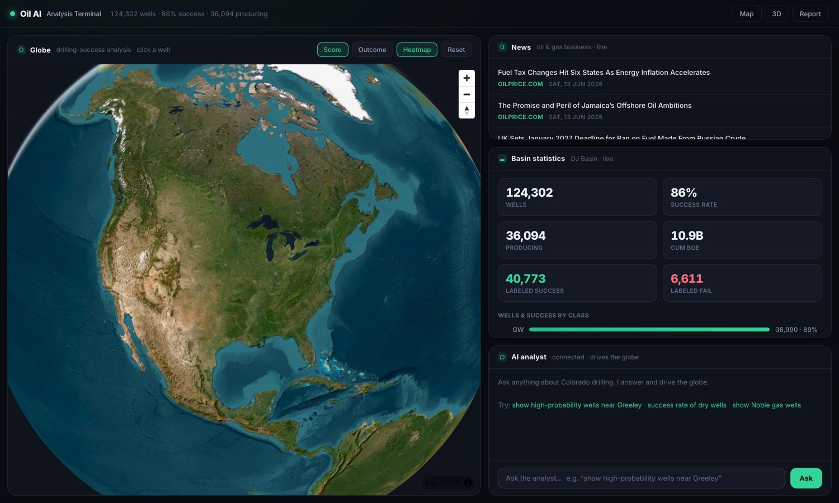
Task: Click the GW class label
Action: click(x=518, y=330)
